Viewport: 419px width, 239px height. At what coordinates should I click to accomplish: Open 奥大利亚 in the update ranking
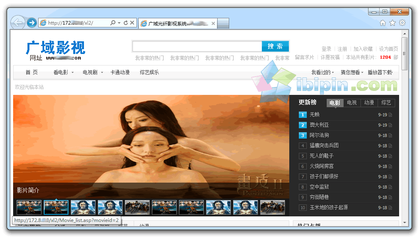point(320,125)
